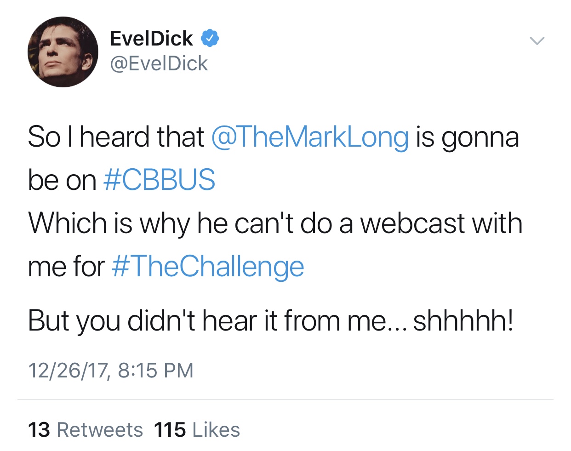Click 'me for' text before #TheChallenge
The width and height of the screenshot is (571, 451).
point(67,267)
